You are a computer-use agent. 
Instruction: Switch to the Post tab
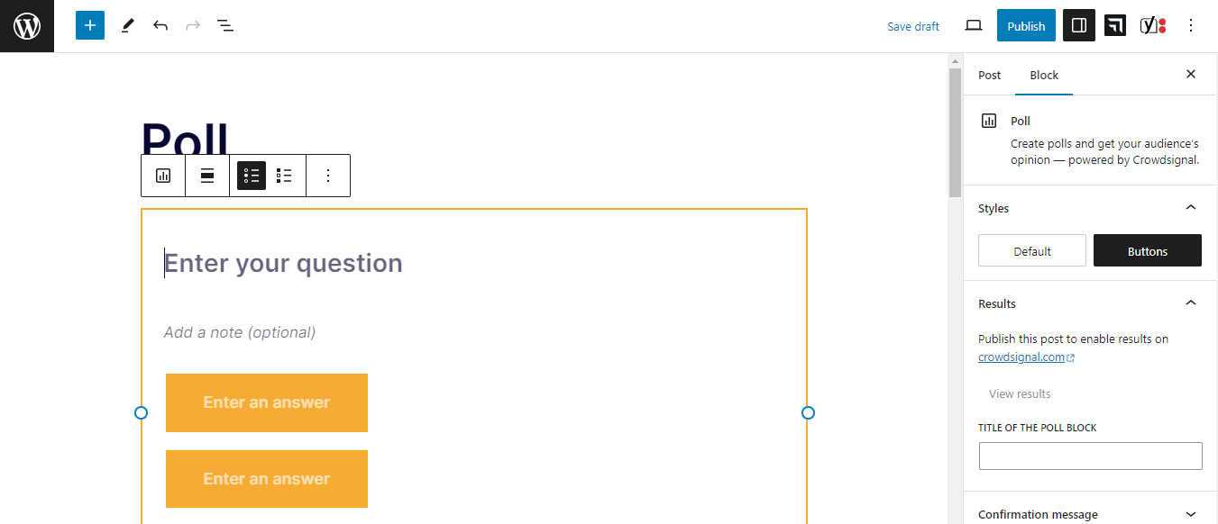point(989,76)
